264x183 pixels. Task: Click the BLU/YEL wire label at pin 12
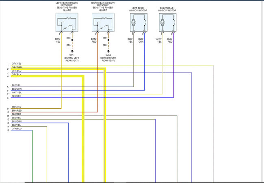point(16,118)
